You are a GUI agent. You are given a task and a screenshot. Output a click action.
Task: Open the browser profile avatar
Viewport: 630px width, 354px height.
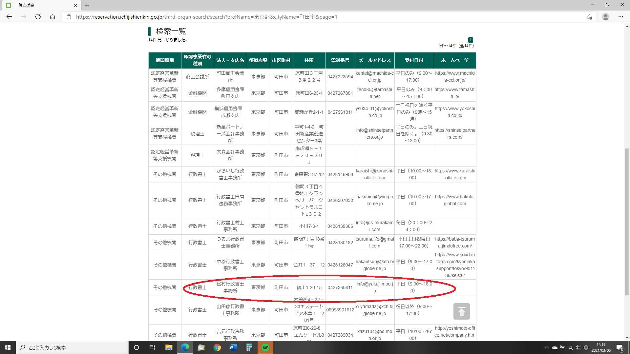[606, 17]
